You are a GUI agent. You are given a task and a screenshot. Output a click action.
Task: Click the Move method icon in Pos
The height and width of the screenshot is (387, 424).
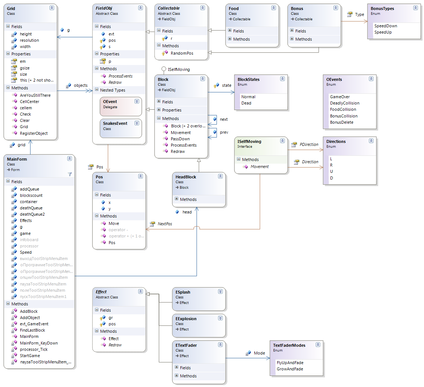pos(103,223)
